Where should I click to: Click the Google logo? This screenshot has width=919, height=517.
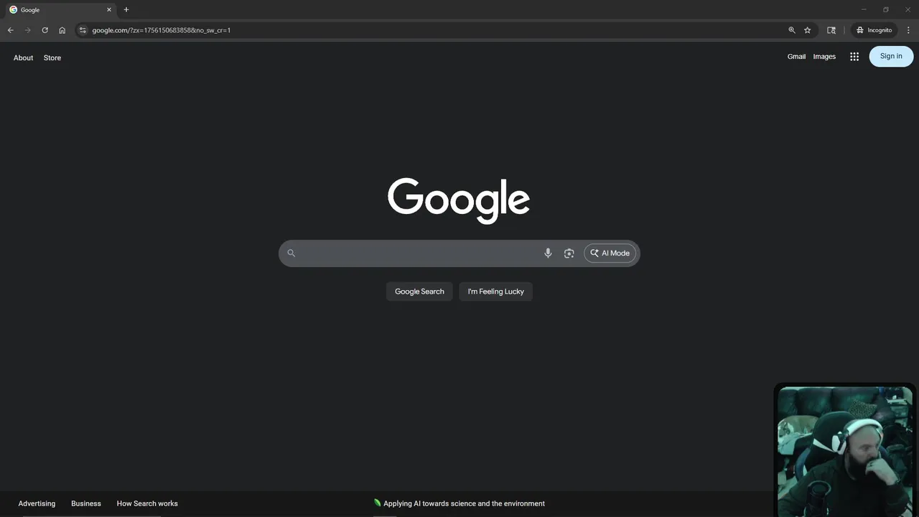point(459,200)
